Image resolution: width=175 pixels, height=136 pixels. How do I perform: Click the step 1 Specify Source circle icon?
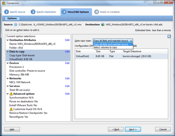(7, 12)
